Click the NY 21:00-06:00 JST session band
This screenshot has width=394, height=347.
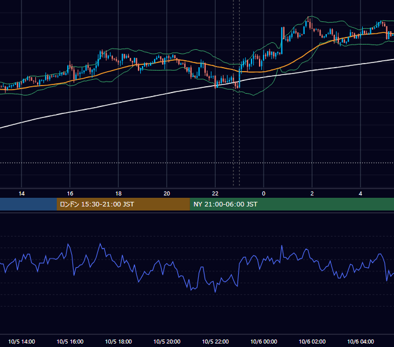point(291,204)
